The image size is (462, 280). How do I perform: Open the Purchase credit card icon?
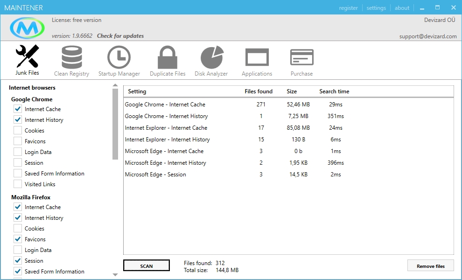click(x=301, y=57)
